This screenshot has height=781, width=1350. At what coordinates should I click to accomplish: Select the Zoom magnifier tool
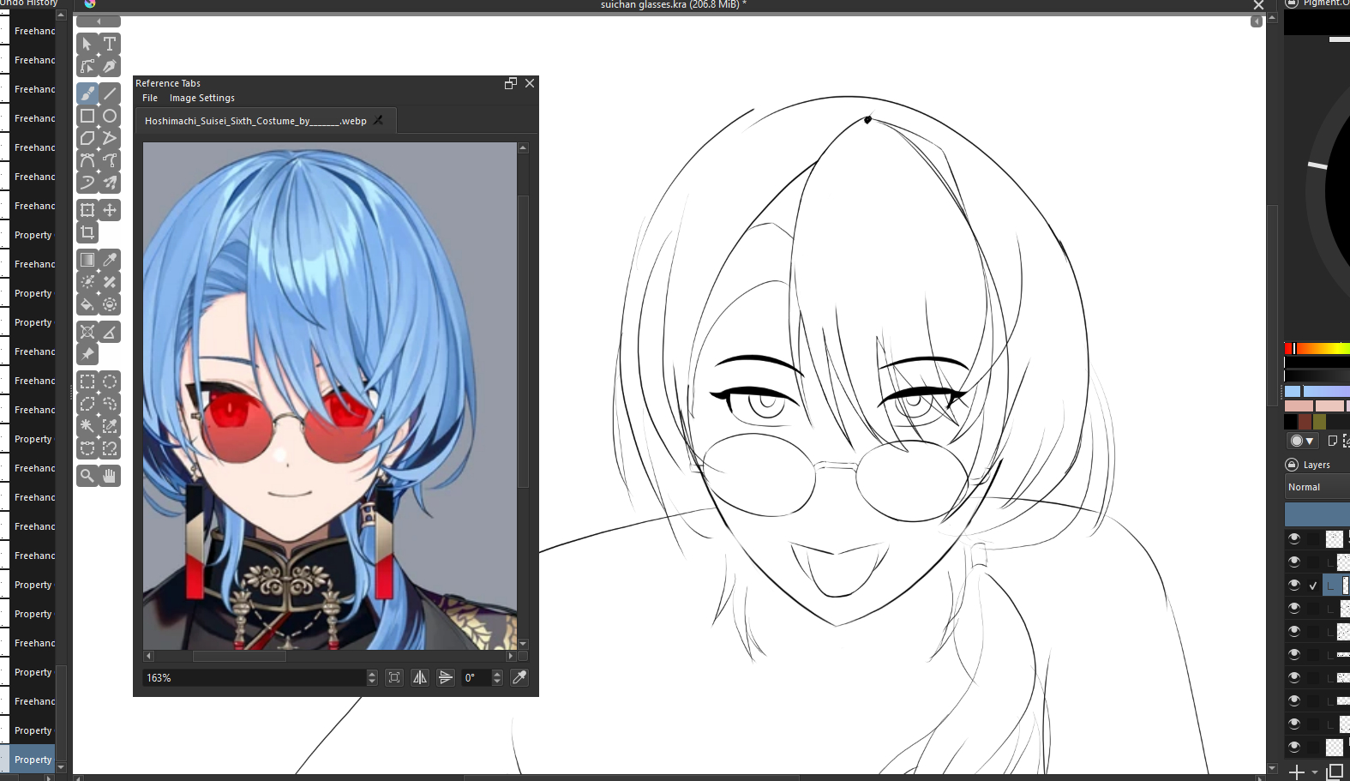pyautogui.click(x=87, y=476)
